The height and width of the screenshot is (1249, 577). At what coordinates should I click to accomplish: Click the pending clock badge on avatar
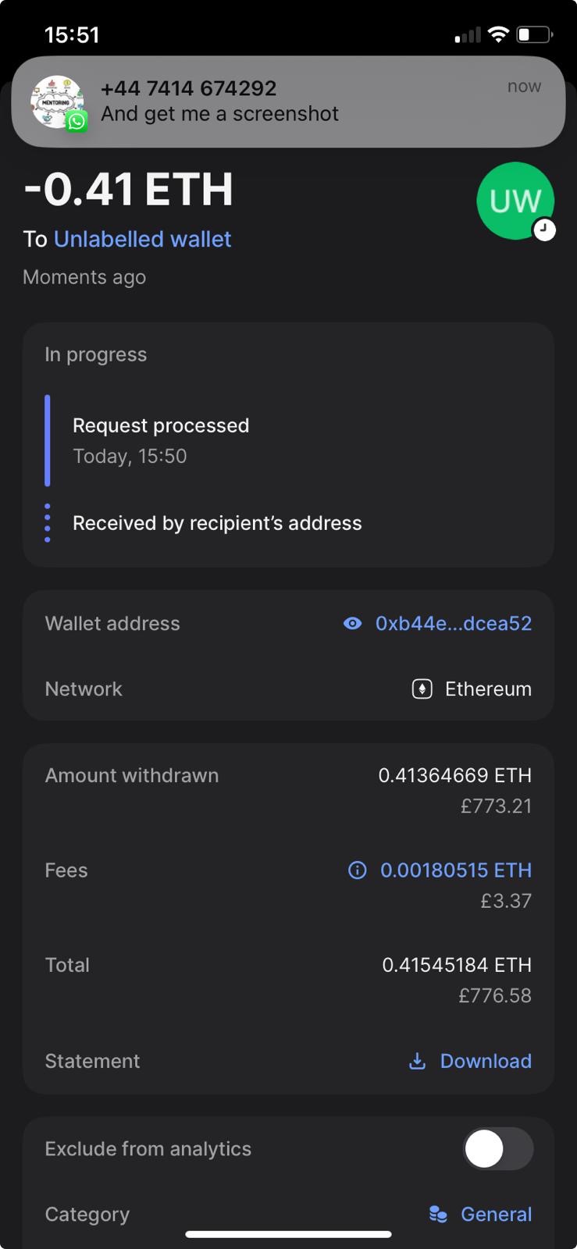pos(544,230)
